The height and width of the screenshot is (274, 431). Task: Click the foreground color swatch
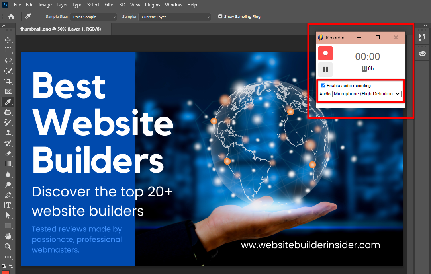pos(6,272)
